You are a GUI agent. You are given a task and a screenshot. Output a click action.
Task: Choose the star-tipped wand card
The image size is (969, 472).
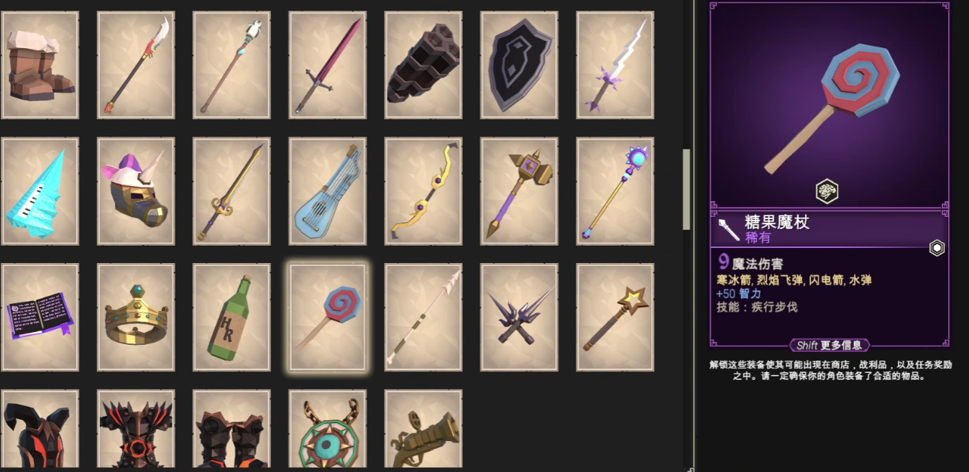tap(615, 318)
